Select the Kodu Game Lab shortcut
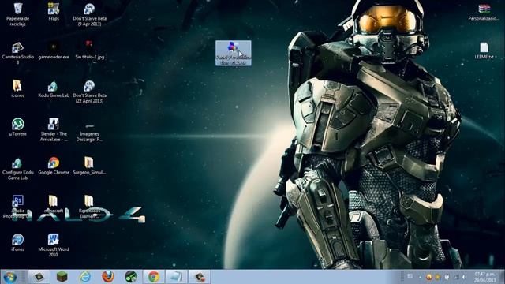 pyautogui.click(x=54, y=89)
